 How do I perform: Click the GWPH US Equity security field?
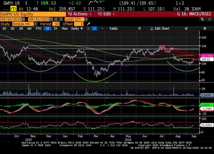(x=33, y=14)
